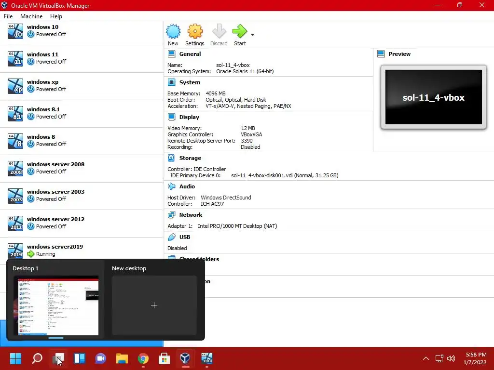Open File Explorer from taskbar
Viewport: 494px width, 370px height.
[122, 358]
